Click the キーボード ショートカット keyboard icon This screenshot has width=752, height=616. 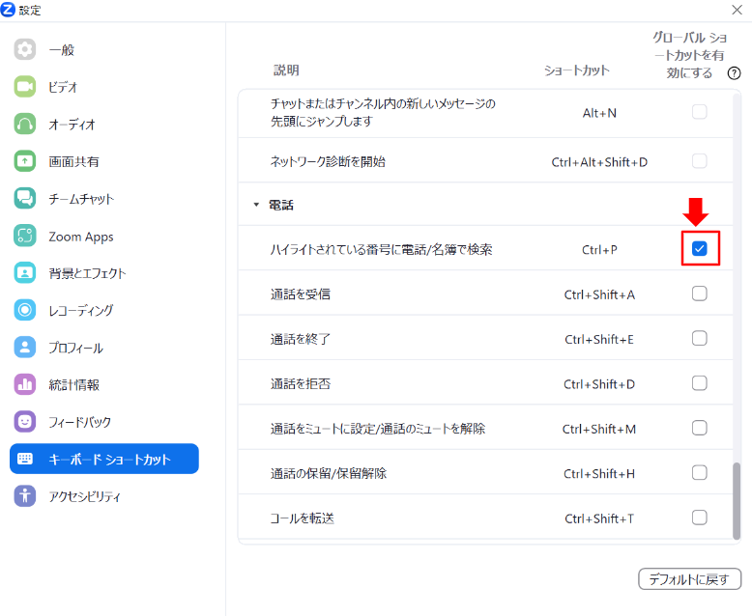coord(25,459)
